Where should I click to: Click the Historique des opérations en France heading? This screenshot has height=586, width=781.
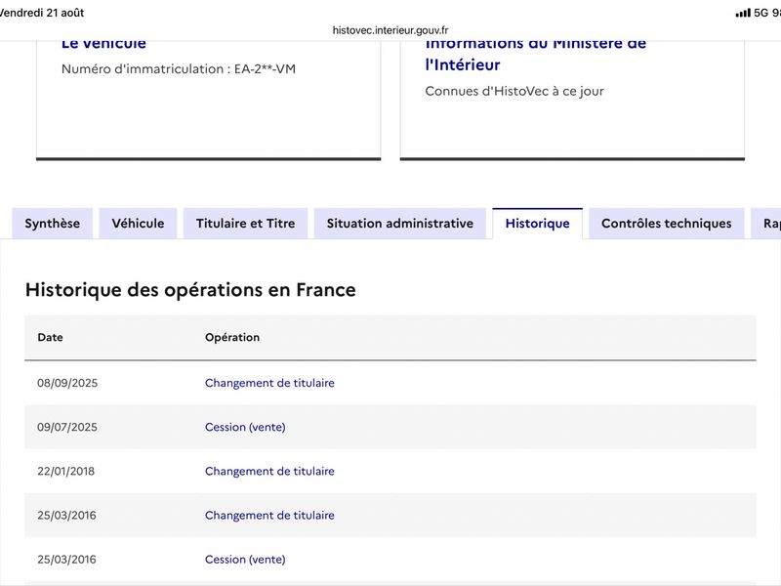coord(190,290)
